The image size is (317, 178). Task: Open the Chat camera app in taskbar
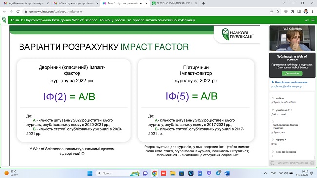coord(145,173)
